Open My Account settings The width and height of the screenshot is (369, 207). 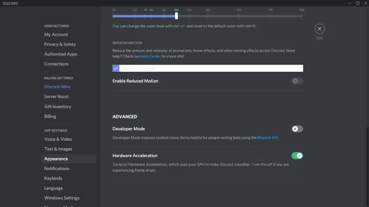tap(56, 34)
